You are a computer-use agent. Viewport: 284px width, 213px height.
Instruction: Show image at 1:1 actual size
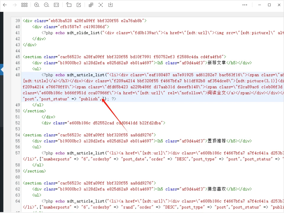tap(56, 5)
